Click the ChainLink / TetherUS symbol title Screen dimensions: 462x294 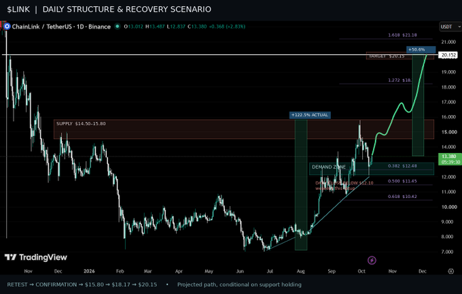(61, 27)
